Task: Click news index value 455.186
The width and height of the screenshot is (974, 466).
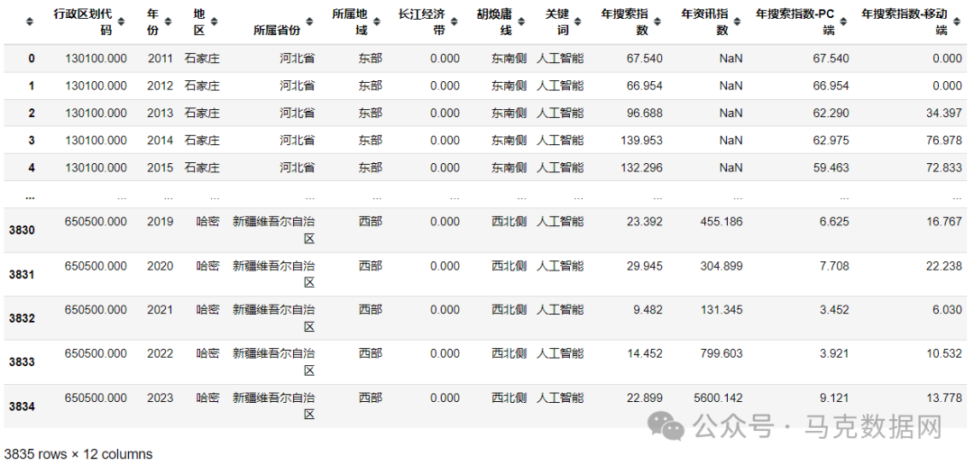Action: point(721,222)
